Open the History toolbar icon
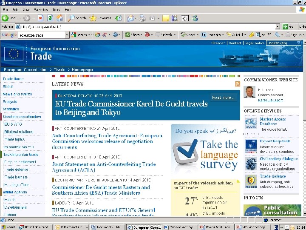This screenshot has width=306, height=230. [x=119, y=18]
